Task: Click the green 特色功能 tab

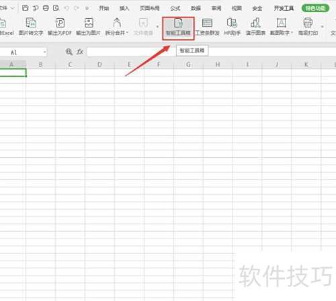Action: [x=315, y=8]
